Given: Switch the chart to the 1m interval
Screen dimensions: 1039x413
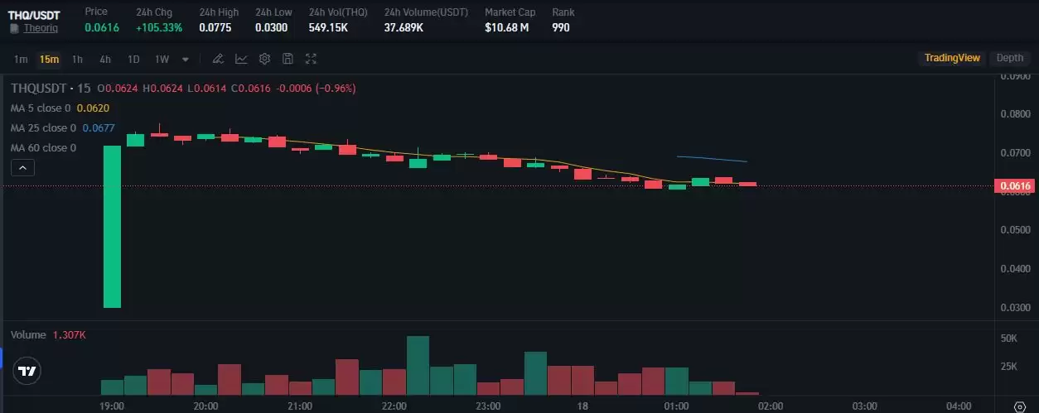Looking at the screenshot, I should click(21, 59).
